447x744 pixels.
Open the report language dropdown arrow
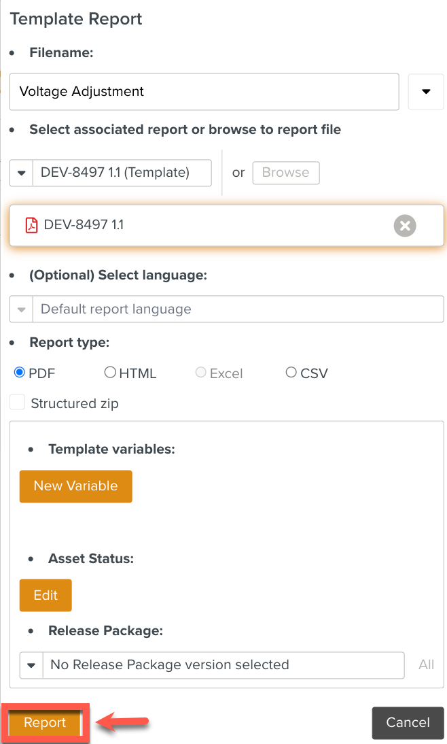[x=21, y=309]
